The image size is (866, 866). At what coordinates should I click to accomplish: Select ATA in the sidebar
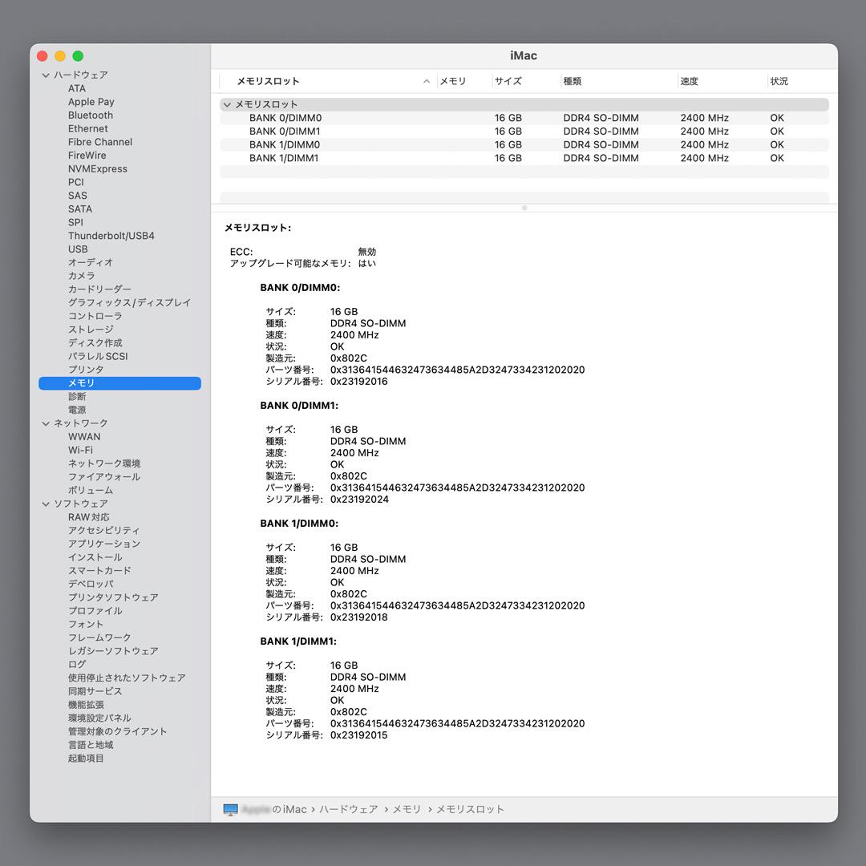pyautogui.click(x=77, y=88)
